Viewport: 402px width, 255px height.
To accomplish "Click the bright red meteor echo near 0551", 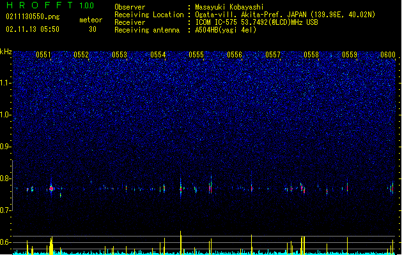I will tap(51, 189).
